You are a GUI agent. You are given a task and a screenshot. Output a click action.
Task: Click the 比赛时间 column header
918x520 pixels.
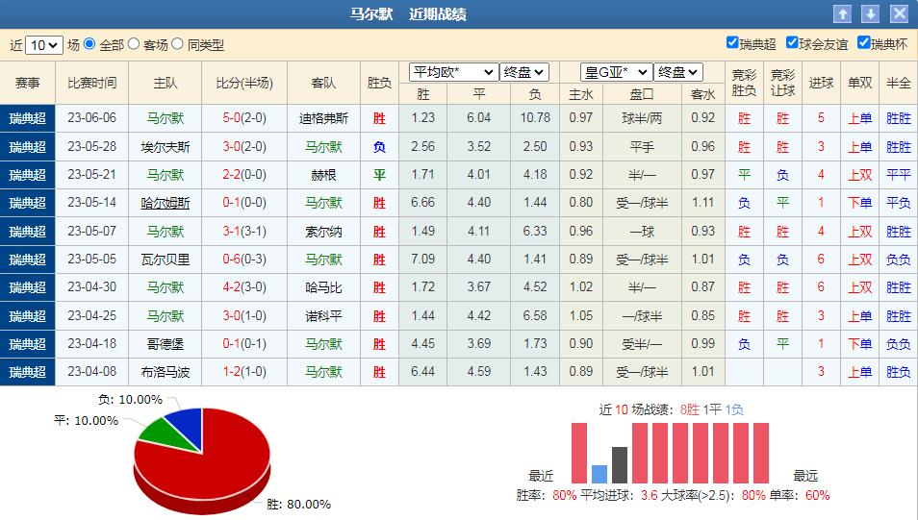[92, 83]
